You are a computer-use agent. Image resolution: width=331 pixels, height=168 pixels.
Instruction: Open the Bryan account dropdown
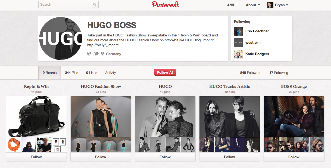tap(282, 5)
